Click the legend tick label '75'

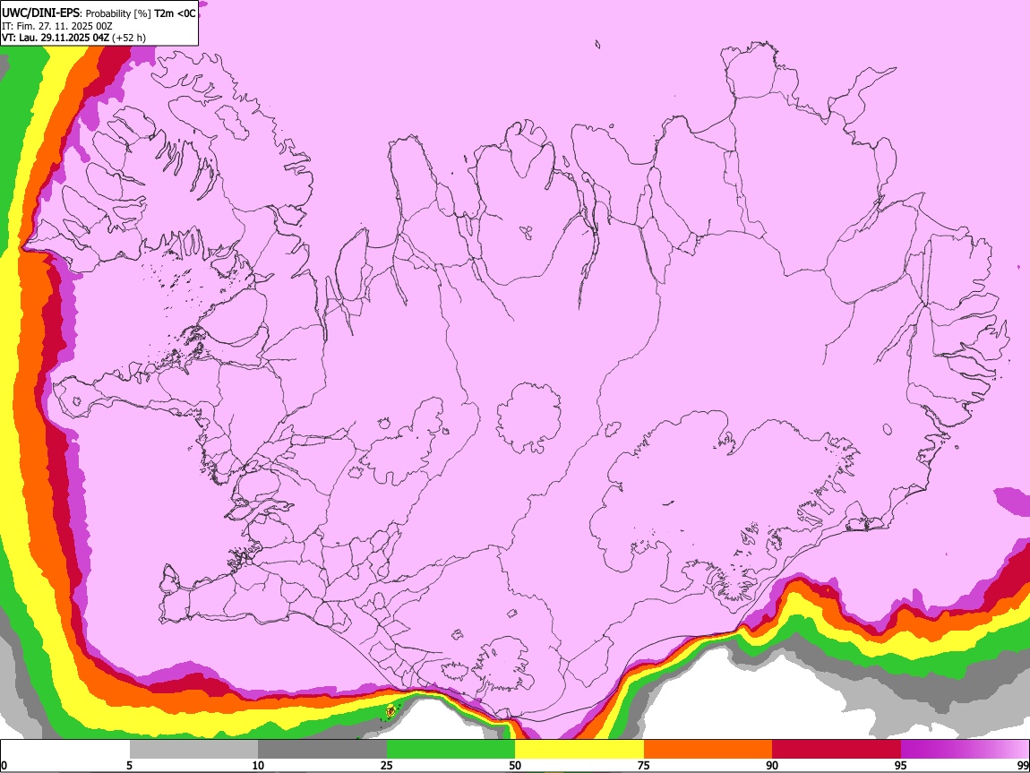(644, 765)
